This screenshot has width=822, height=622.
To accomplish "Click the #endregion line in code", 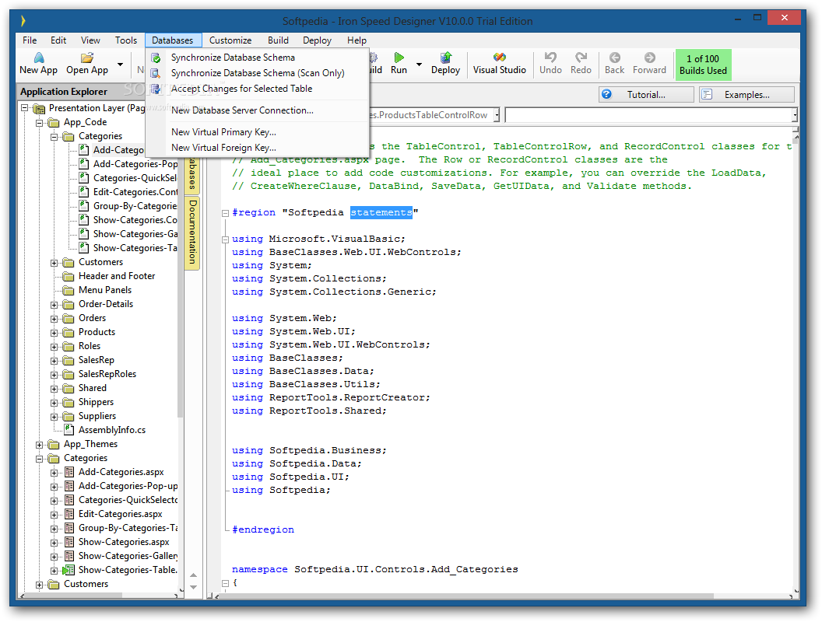I will click(x=263, y=529).
